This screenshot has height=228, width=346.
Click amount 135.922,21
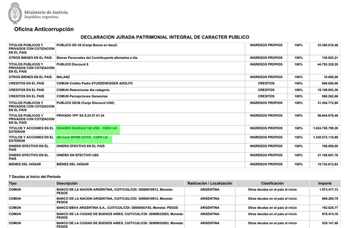tap(330, 58)
